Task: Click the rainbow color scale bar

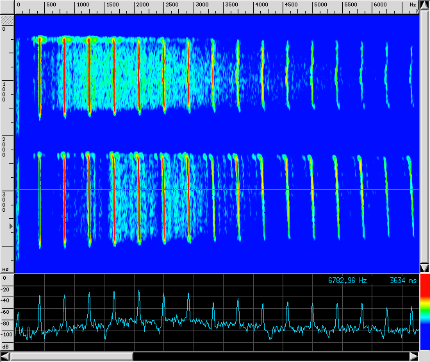Action: [424, 316]
